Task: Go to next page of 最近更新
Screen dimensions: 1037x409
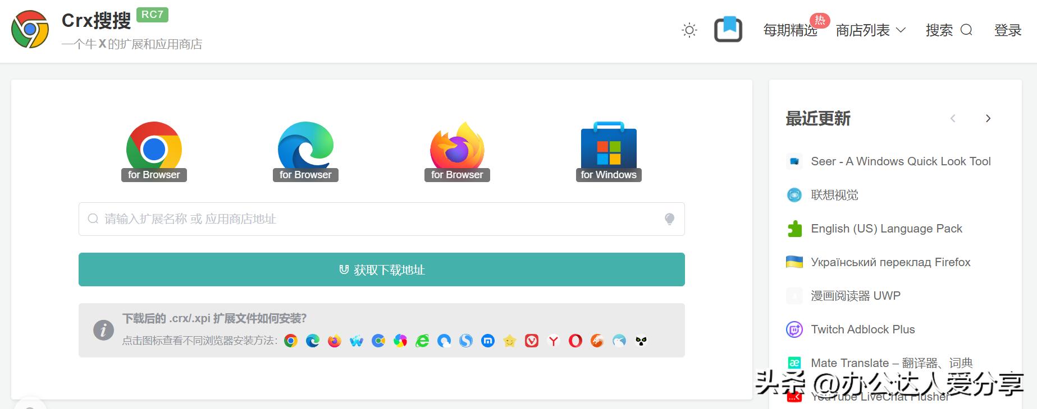Action: pyautogui.click(x=988, y=118)
